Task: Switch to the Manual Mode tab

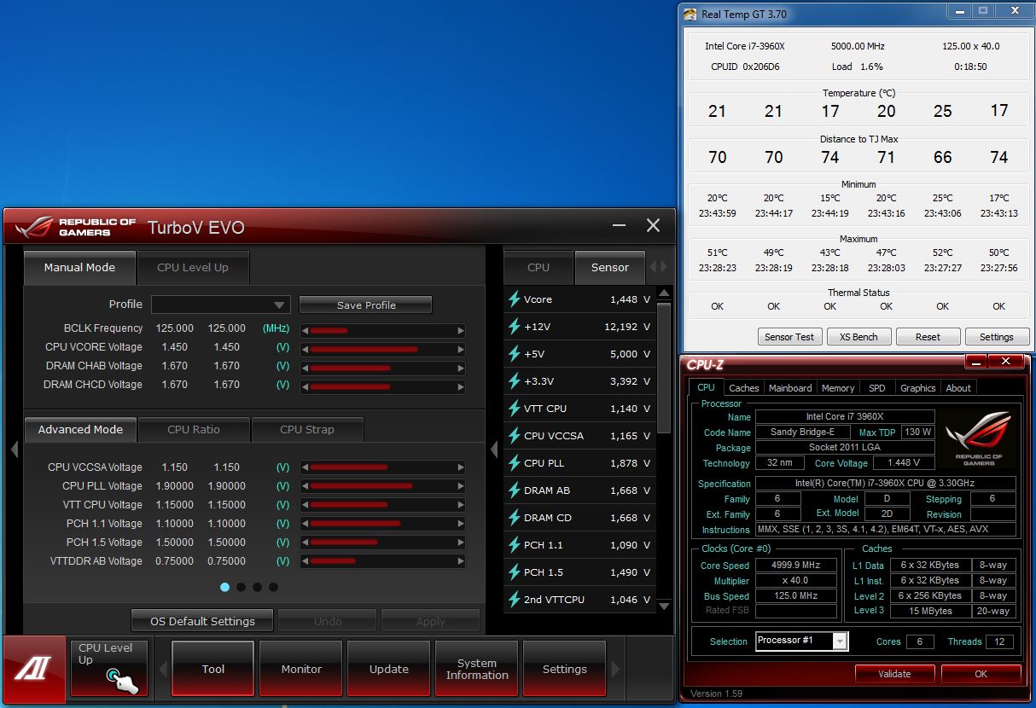Action: pos(80,267)
